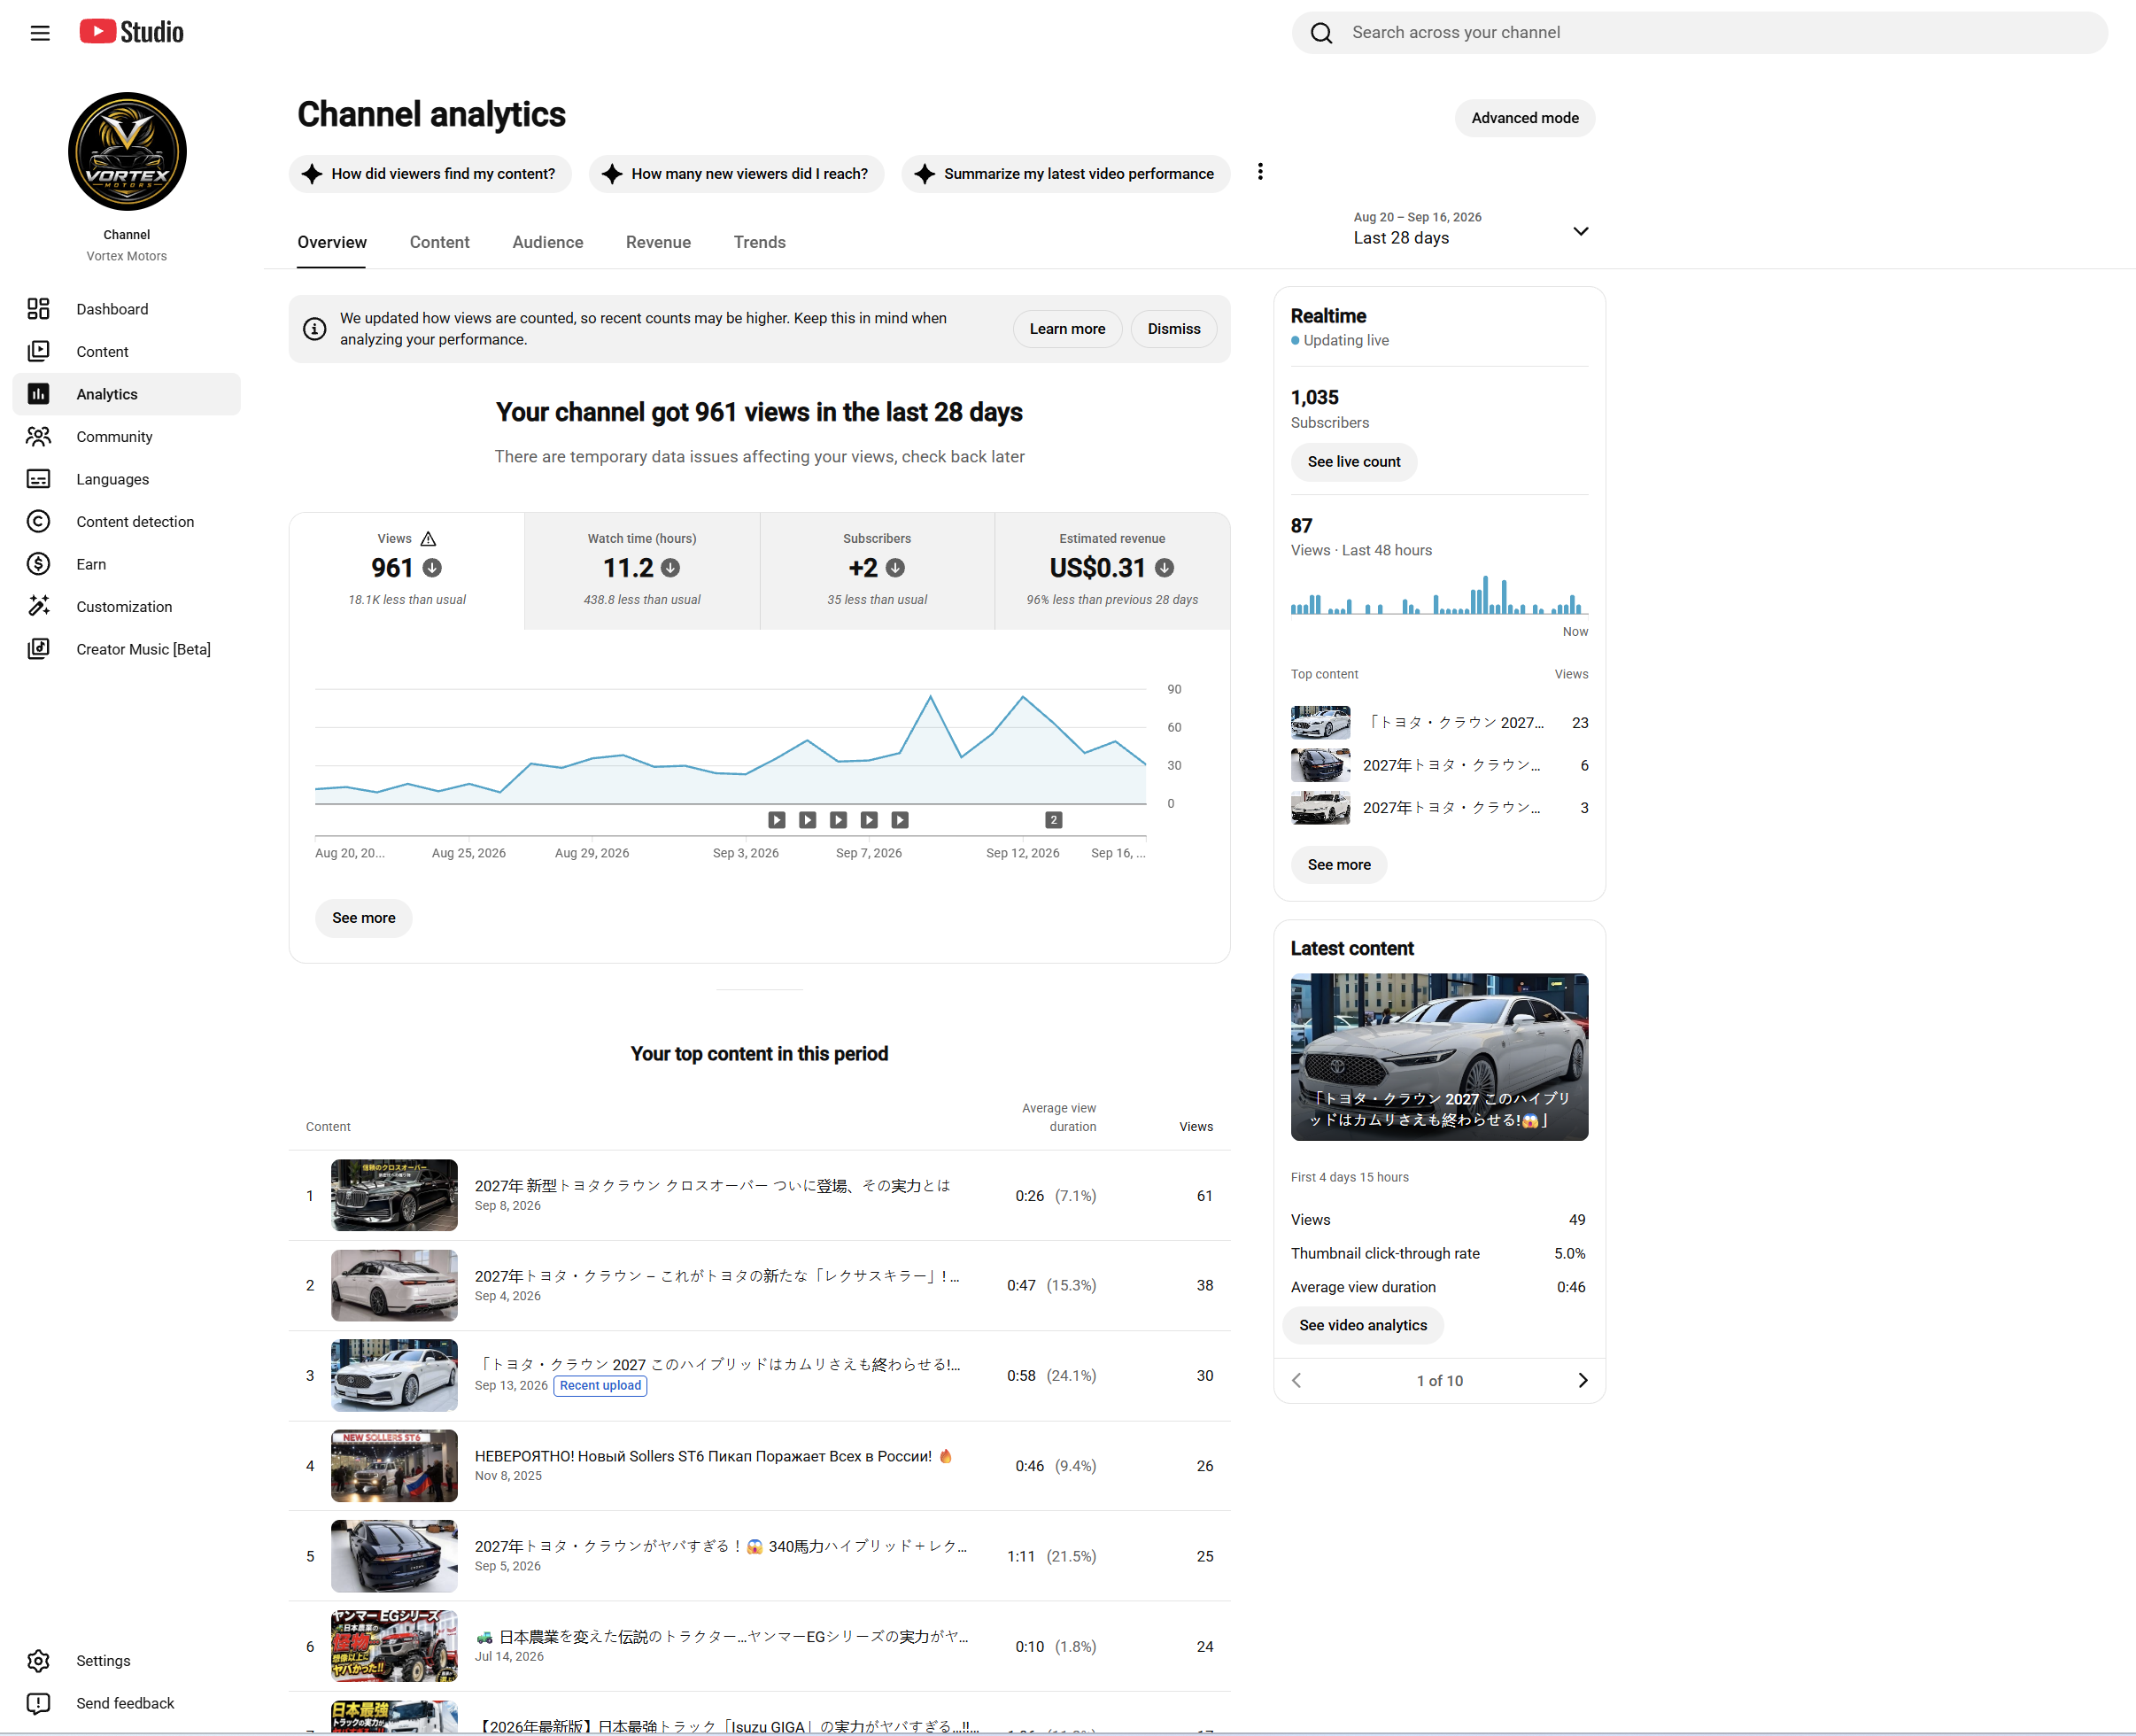Viewport: 2136px width, 1736px height.
Task: Switch to the Revenue tab
Action: coord(658,242)
